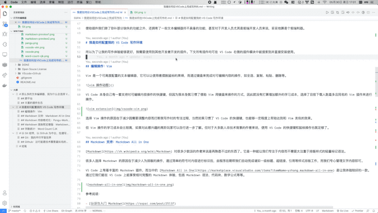378x213 pixels.
Task: Open the Source Control view
Action: [x=5, y=24]
